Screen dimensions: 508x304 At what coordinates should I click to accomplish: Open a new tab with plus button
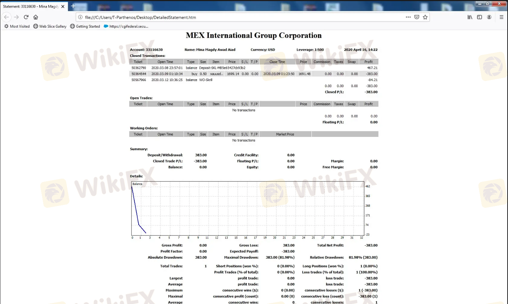tap(73, 6)
